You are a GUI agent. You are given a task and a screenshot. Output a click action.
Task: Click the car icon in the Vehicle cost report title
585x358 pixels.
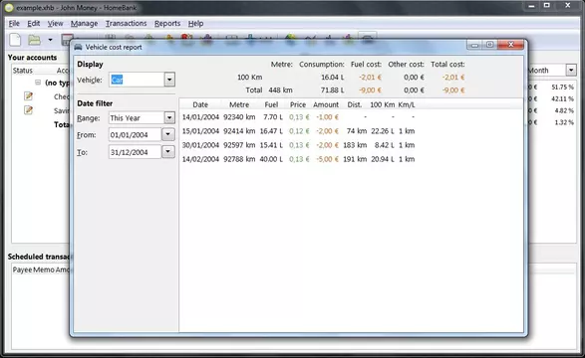78,47
